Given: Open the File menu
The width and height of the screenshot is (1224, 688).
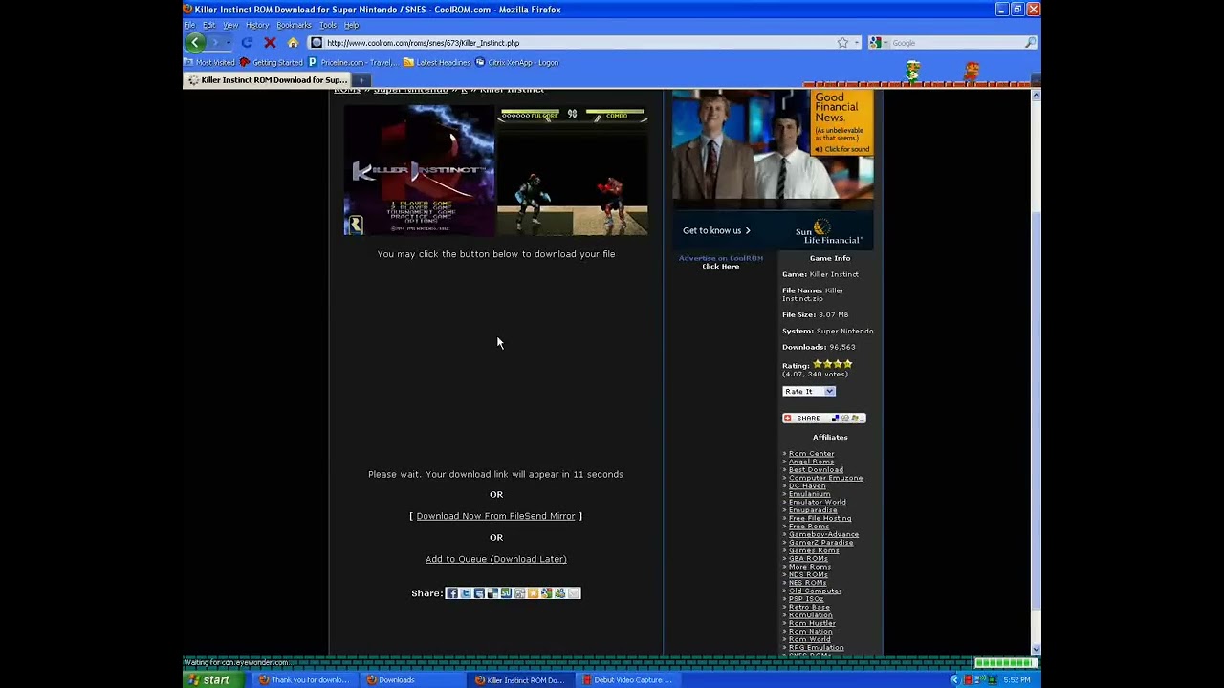Looking at the screenshot, I should click(x=189, y=25).
